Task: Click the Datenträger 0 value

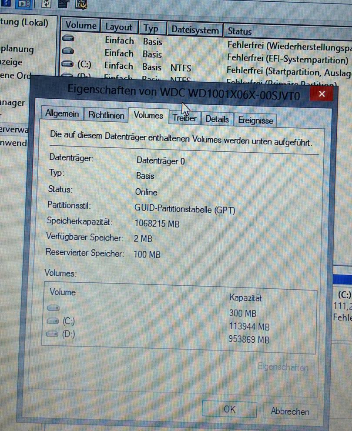Action: (161, 161)
